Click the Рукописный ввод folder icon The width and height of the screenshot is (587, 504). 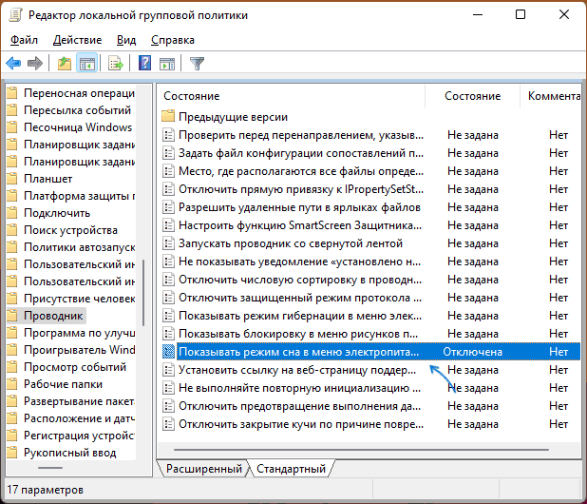coord(12,453)
